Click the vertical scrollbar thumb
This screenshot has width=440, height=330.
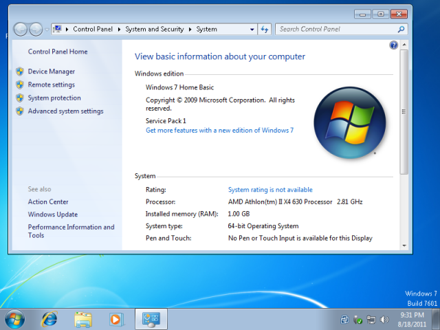404,112
